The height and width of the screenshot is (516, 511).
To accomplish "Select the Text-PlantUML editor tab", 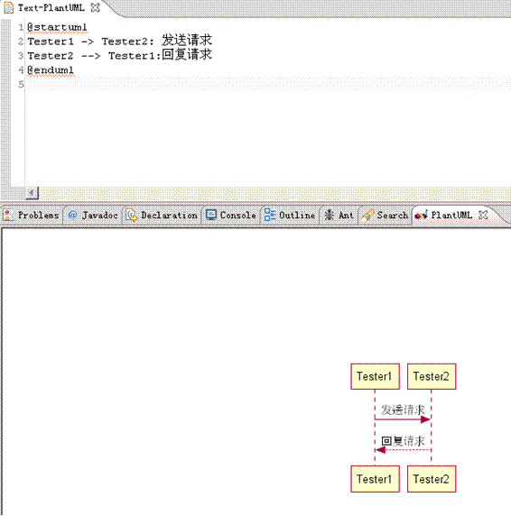I will (51, 7).
